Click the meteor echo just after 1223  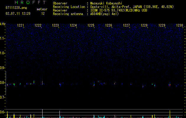[60, 84]
